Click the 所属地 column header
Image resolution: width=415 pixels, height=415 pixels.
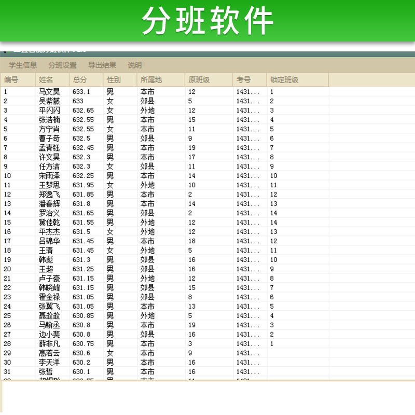click(161, 80)
